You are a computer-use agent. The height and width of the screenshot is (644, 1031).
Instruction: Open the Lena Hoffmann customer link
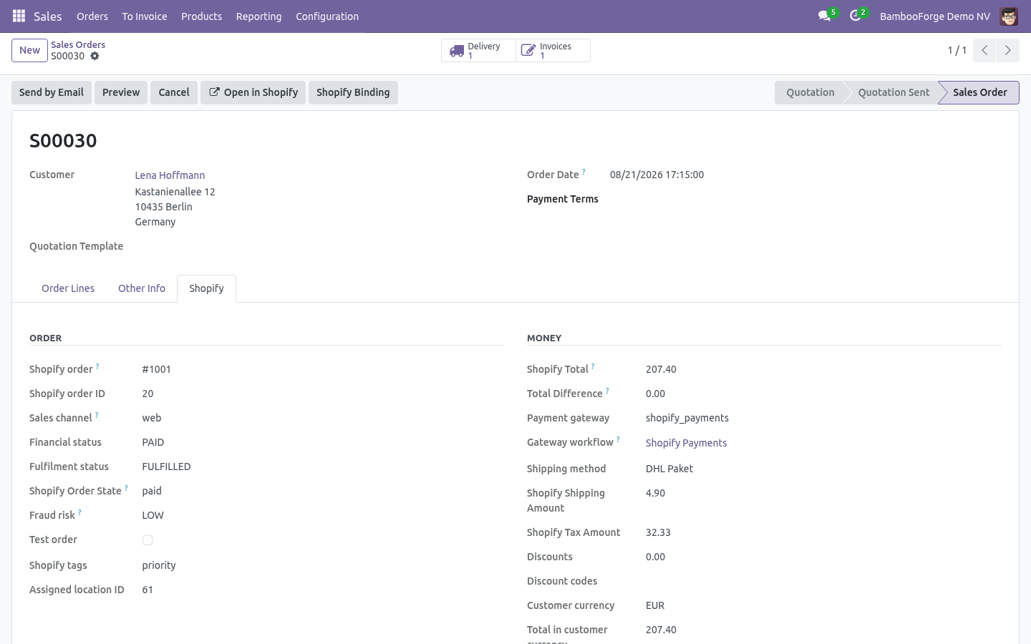(170, 175)
